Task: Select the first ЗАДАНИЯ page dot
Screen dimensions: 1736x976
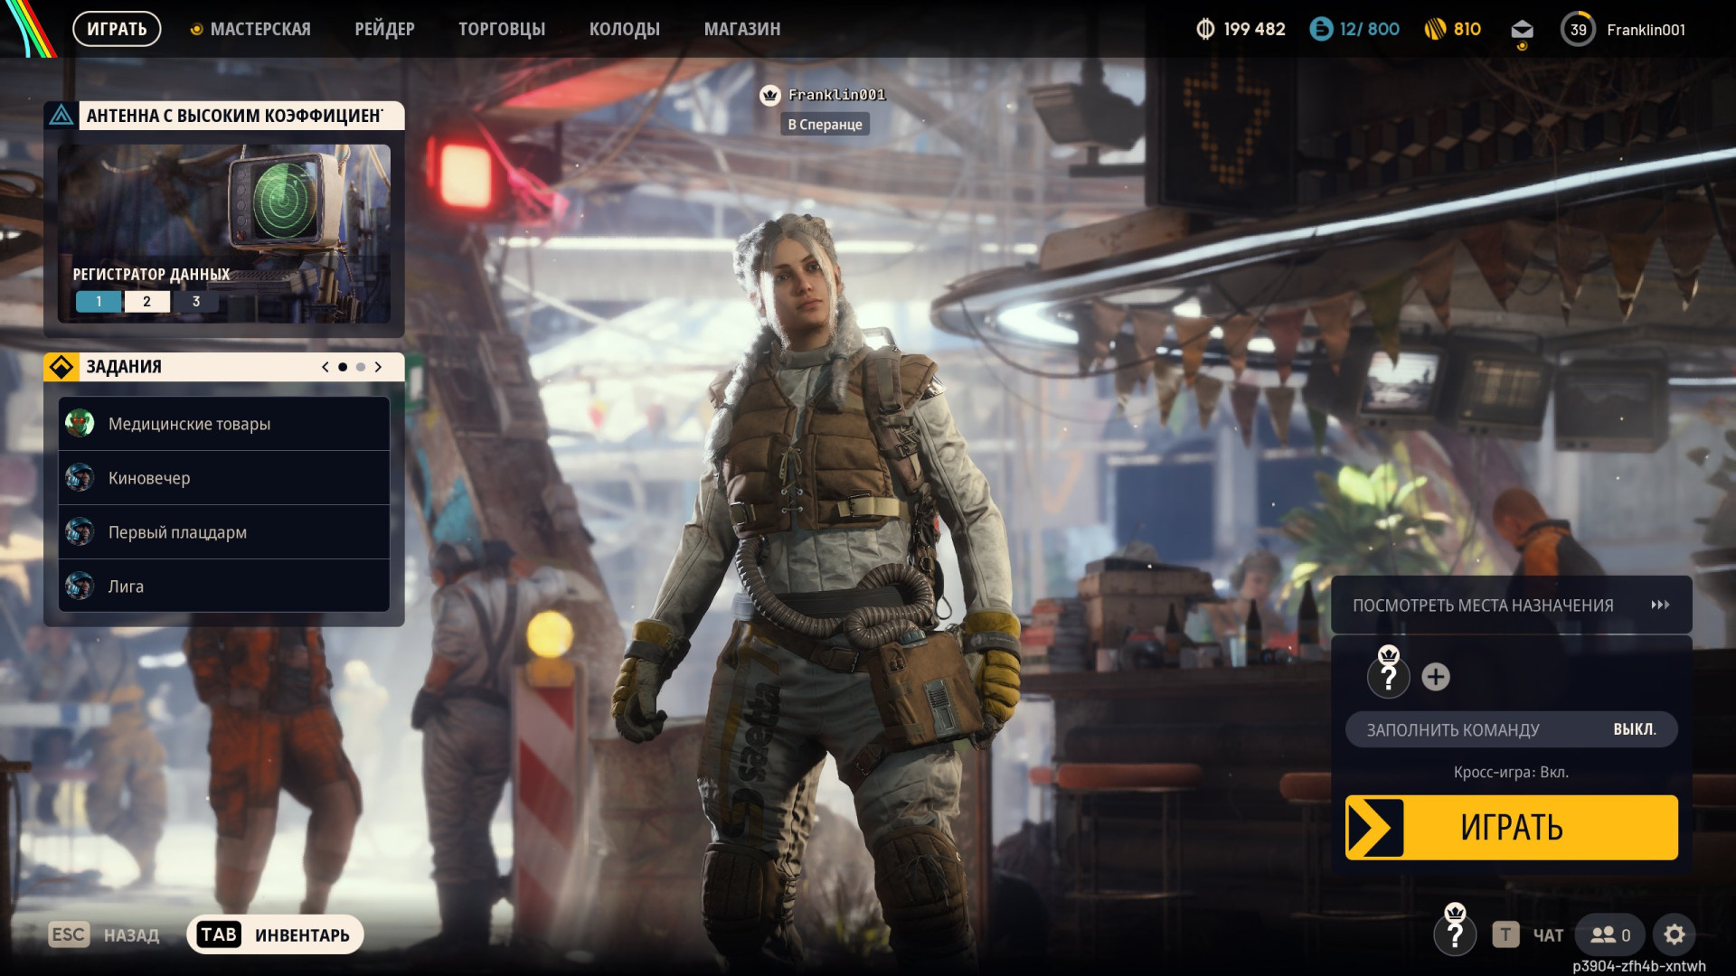Action: [x=343, y=367]
